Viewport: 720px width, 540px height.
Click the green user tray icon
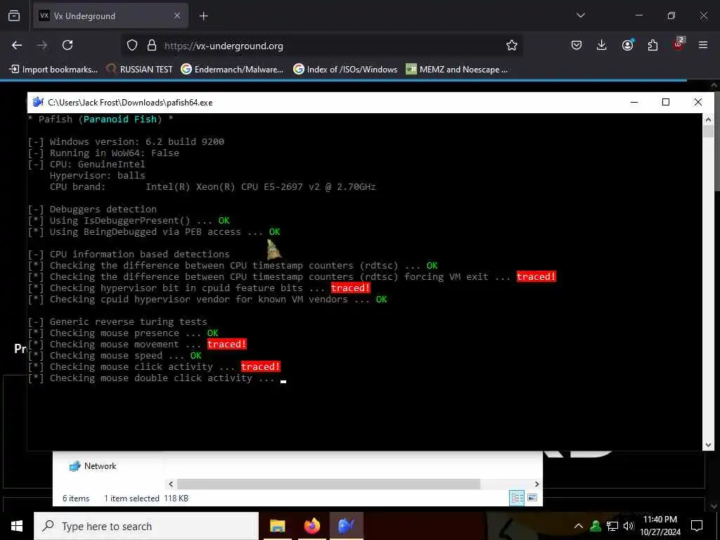596,526
